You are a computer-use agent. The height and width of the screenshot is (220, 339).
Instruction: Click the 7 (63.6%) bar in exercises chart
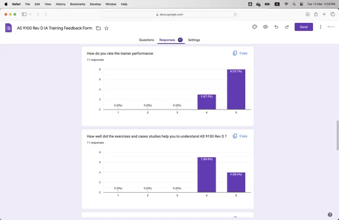point(206,175)
